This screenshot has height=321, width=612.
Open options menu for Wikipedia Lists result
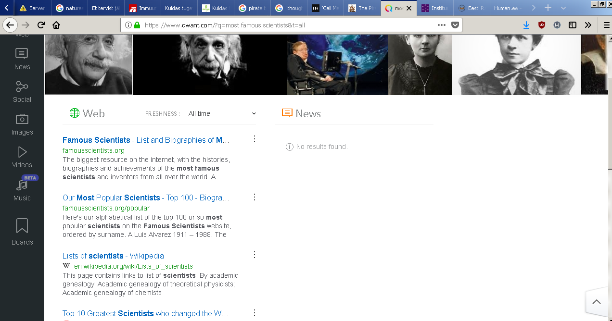(x=255, y=255)
